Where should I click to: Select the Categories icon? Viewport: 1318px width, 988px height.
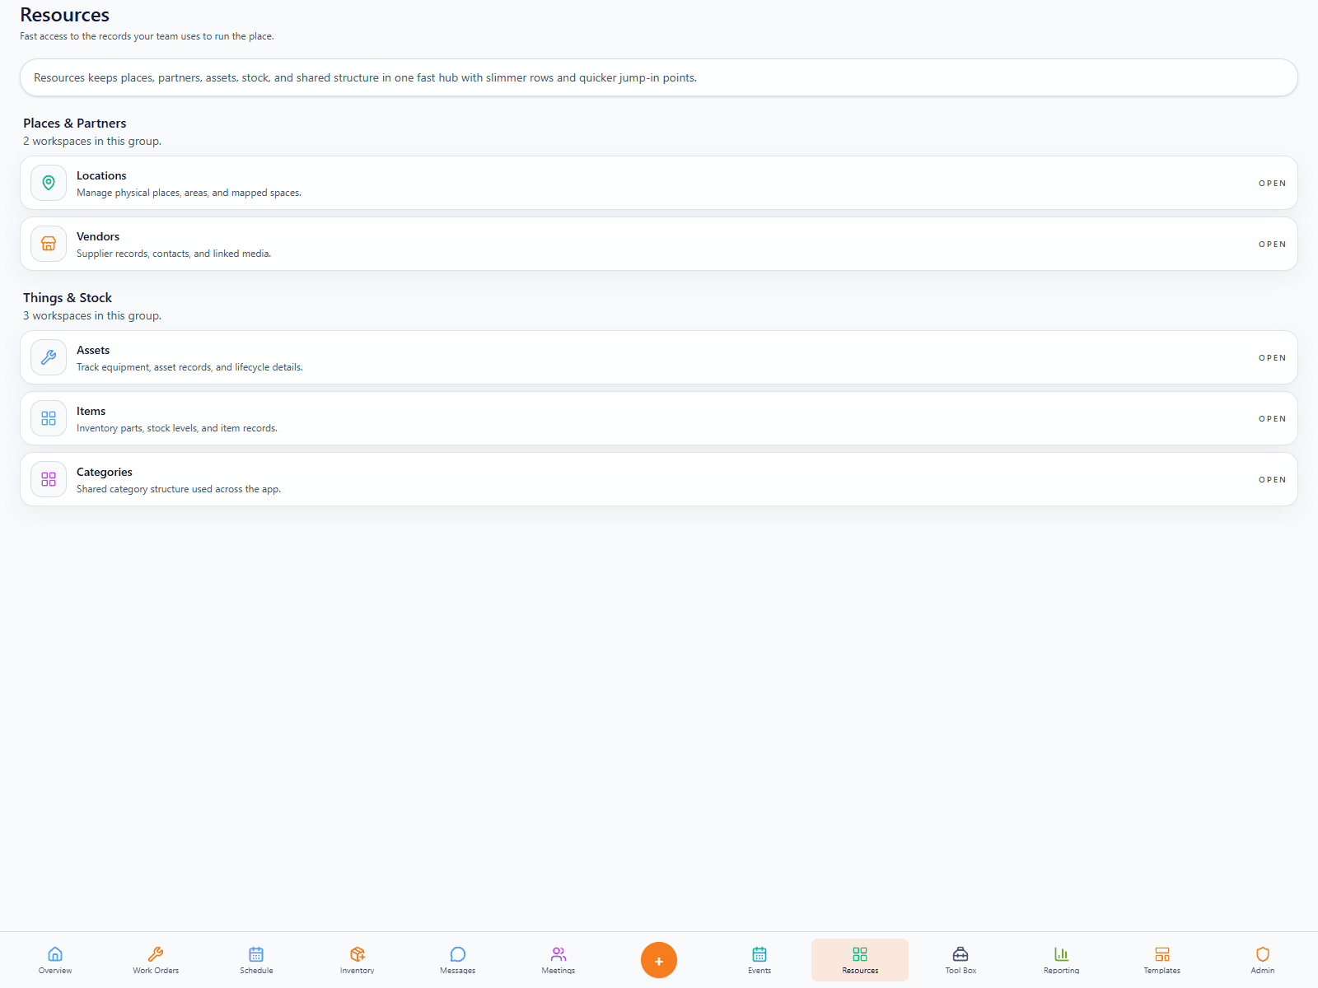[48, 478]
